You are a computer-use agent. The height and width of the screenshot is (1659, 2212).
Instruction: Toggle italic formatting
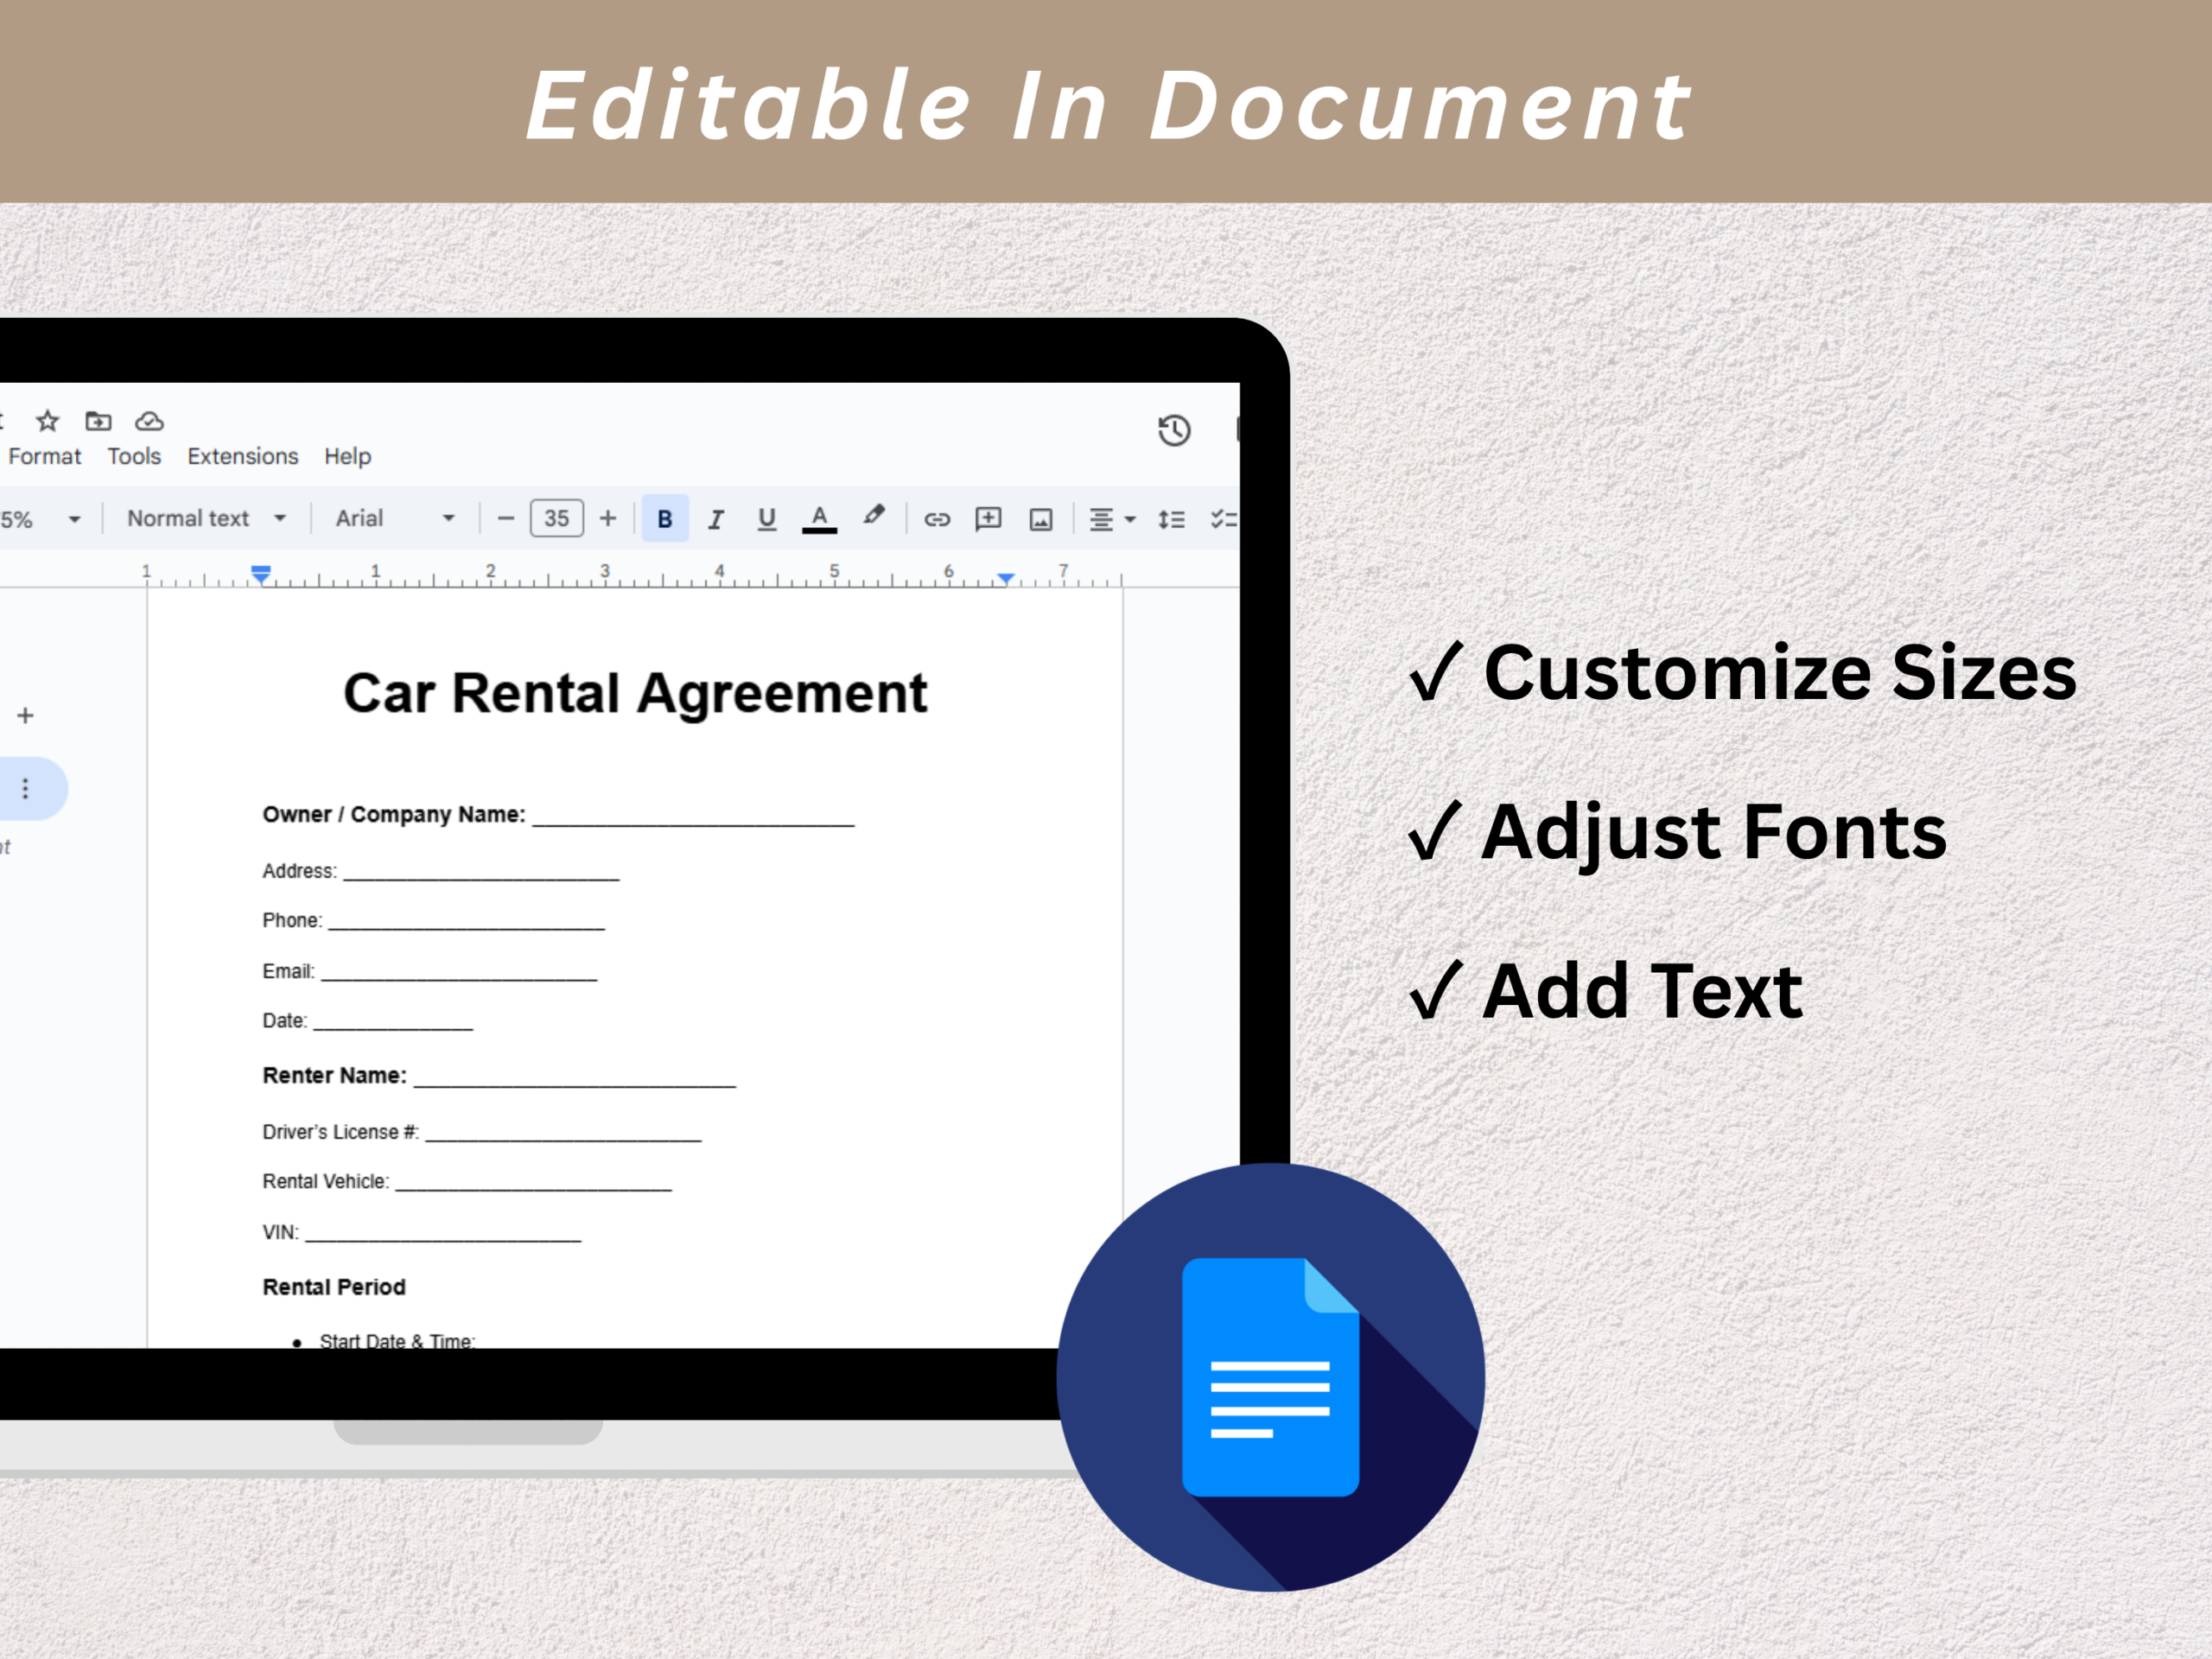(x=715, y=519)
